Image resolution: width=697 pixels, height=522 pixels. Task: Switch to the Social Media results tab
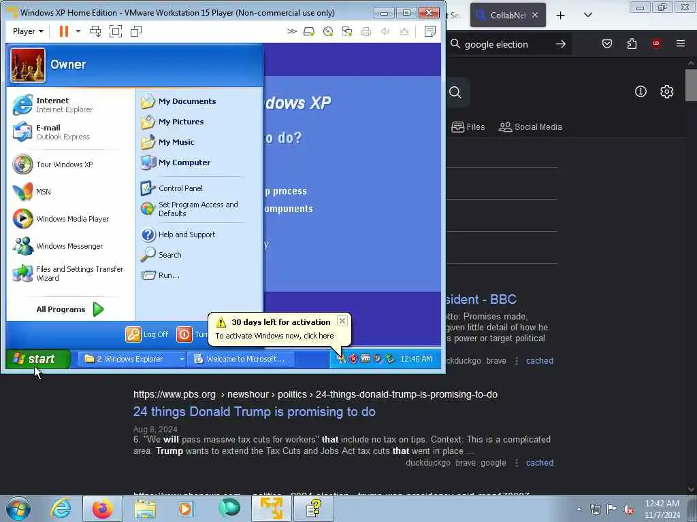(530, 127)
